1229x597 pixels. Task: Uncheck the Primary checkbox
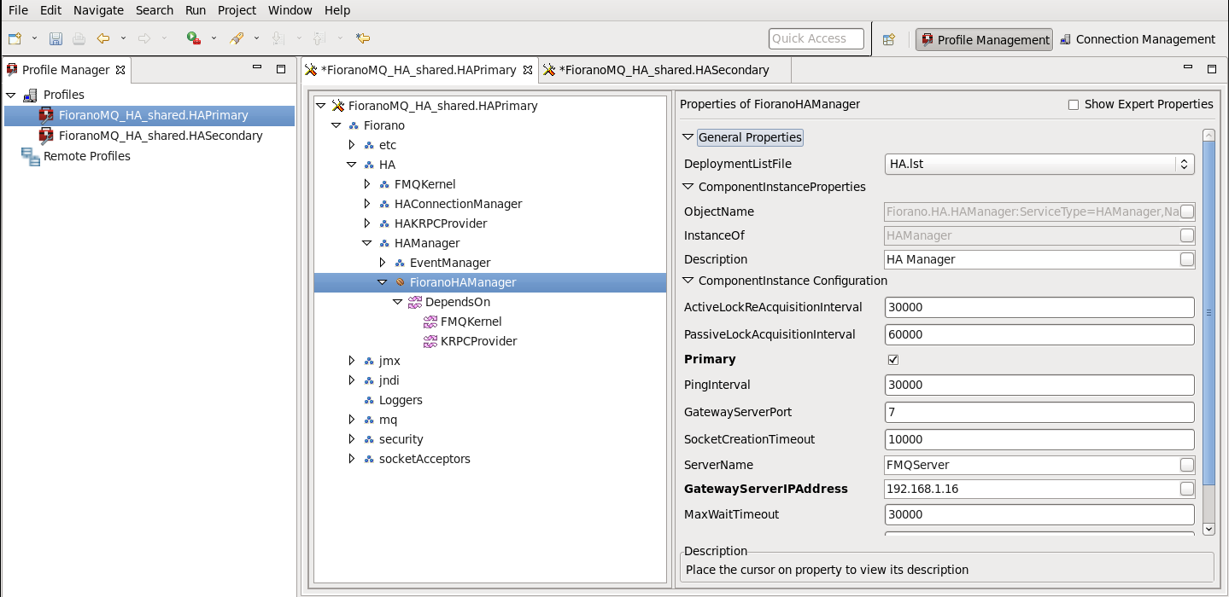click(893, 360)
